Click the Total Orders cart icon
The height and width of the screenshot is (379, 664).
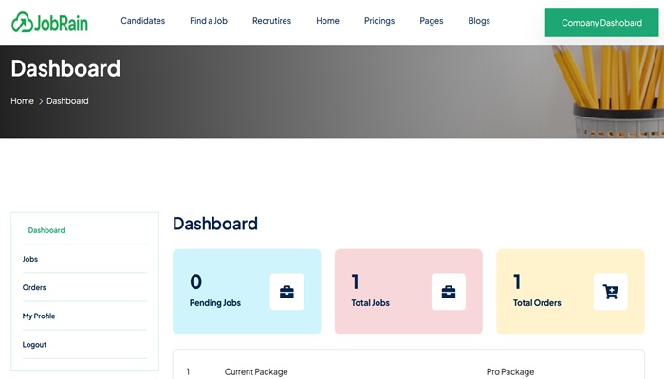610,292
